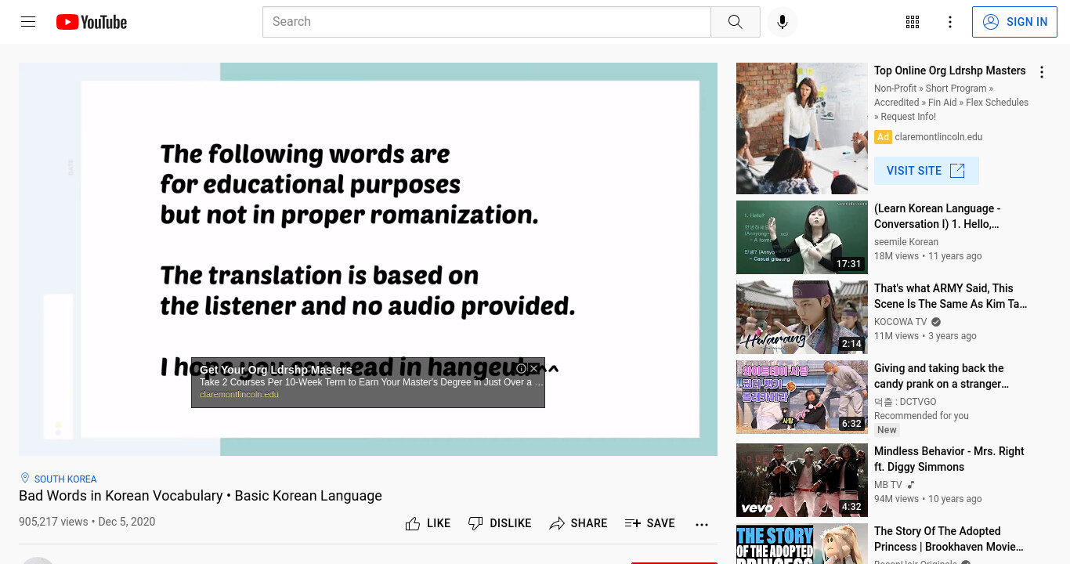Click the search magnifier button
This screenshot has width=1070, height=564.
point(735,22)
